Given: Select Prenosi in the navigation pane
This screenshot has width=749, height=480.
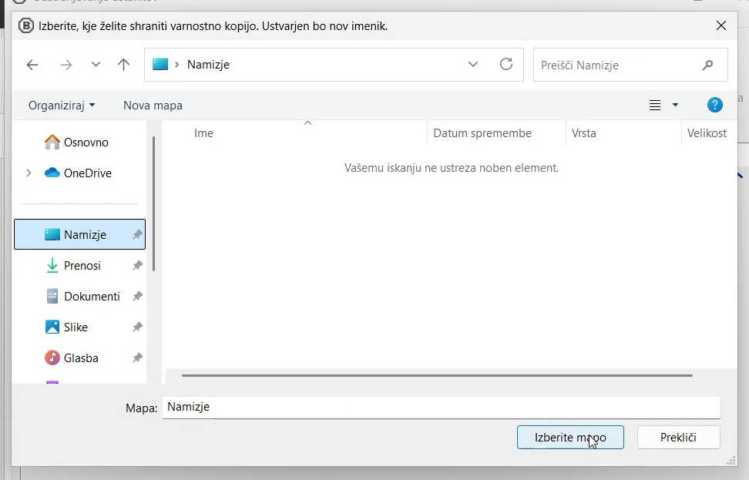Looking at the screenshot, I should pyautogui.click(x=82, y=266).
